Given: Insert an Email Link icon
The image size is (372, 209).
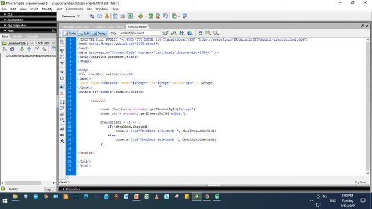Looking at the screenshot, I should coord(99,16).
